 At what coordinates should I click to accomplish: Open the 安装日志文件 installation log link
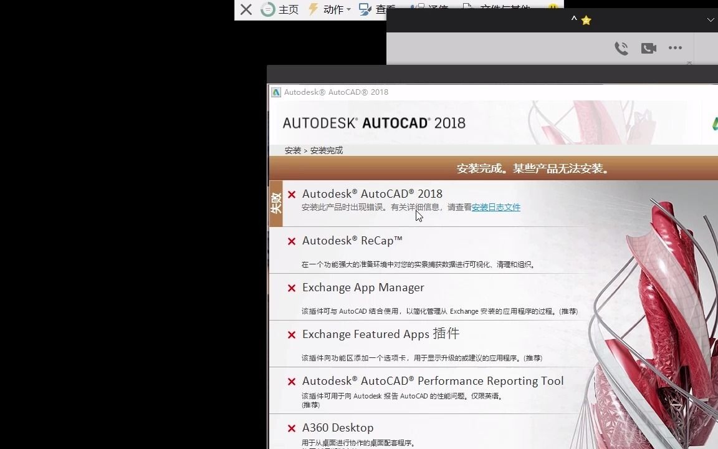[495, 207]
